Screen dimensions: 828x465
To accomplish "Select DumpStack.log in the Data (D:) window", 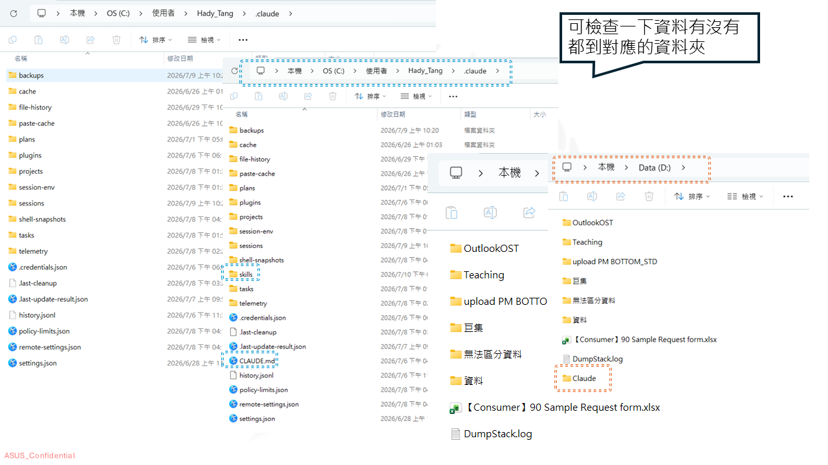I will (593, 359).
